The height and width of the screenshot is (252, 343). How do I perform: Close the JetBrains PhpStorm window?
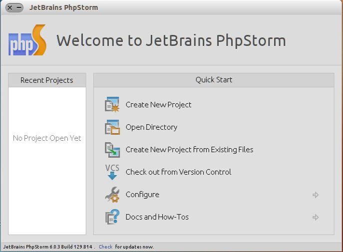pos(10,8)
